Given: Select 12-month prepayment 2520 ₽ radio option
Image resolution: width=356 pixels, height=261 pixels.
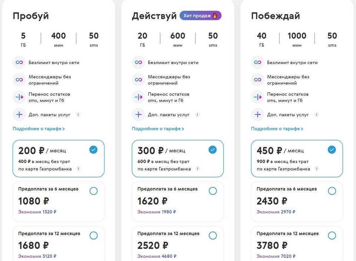Looking at the screenshot, I should tap(213, 235).
